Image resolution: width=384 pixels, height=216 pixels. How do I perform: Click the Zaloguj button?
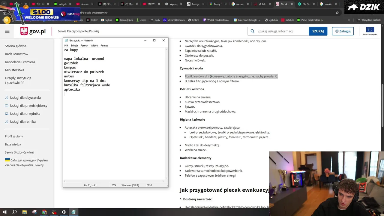point(343,31)
